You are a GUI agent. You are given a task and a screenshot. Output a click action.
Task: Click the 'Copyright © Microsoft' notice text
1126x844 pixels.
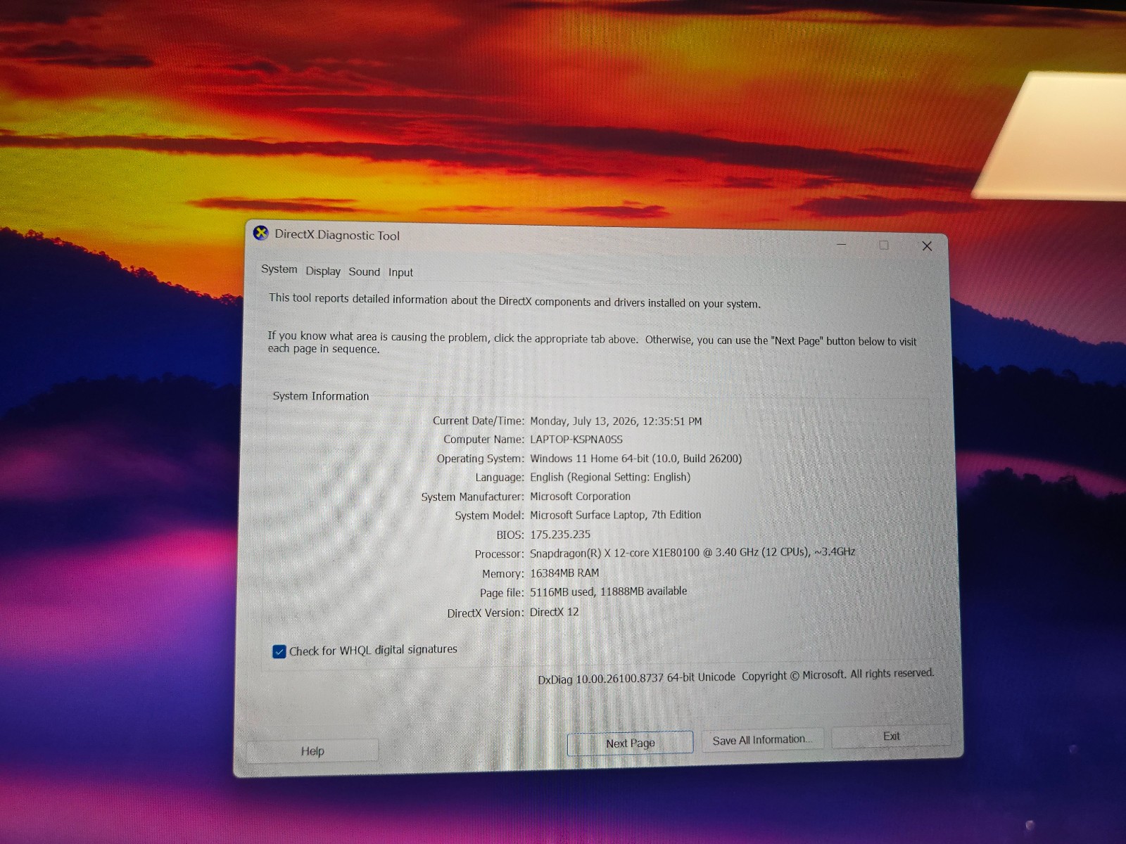pyautogui.click(x=793, y=675)
